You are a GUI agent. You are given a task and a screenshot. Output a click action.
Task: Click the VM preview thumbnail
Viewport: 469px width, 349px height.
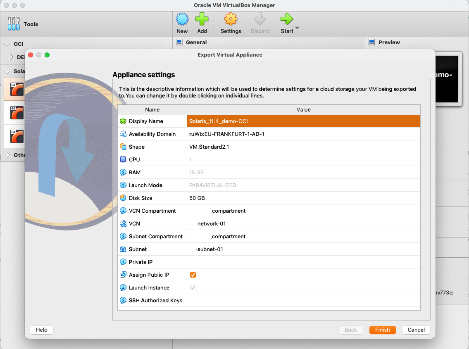(447, 79)
